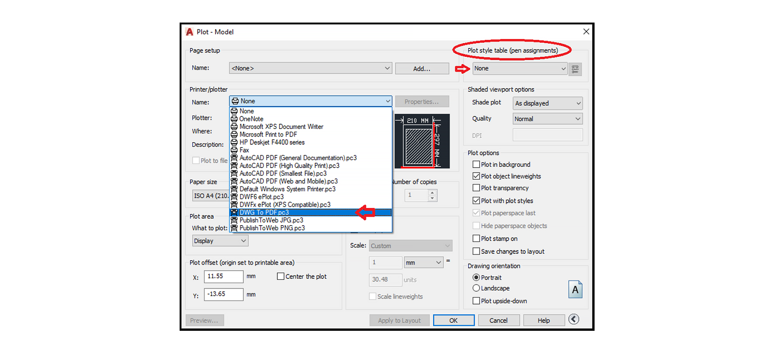The width and height of the screenshot is (775, 359).
Task: Enable Plot stamp on
Action: click(x=476, y=239)
